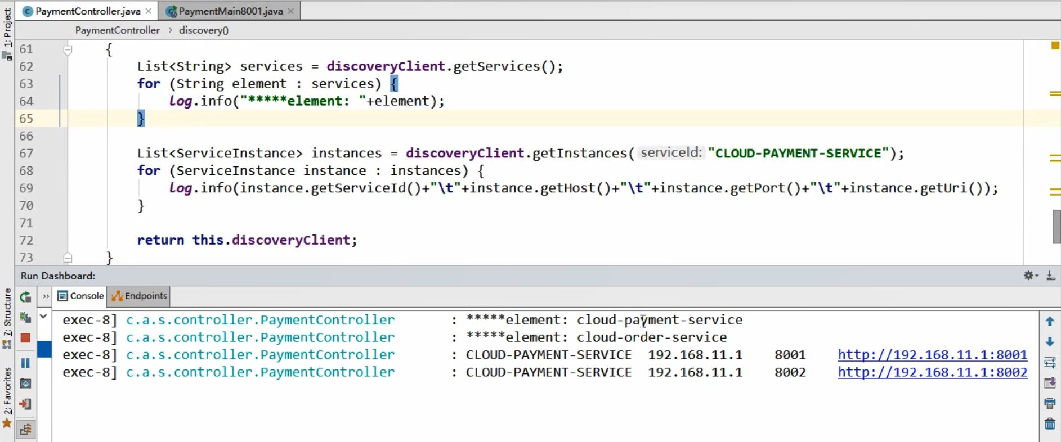Click the Favorites star icon
Viewport: 1061px width, 442px height.
(7, 423)
